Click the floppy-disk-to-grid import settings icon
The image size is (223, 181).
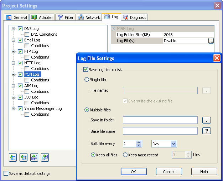click(34, 157)
